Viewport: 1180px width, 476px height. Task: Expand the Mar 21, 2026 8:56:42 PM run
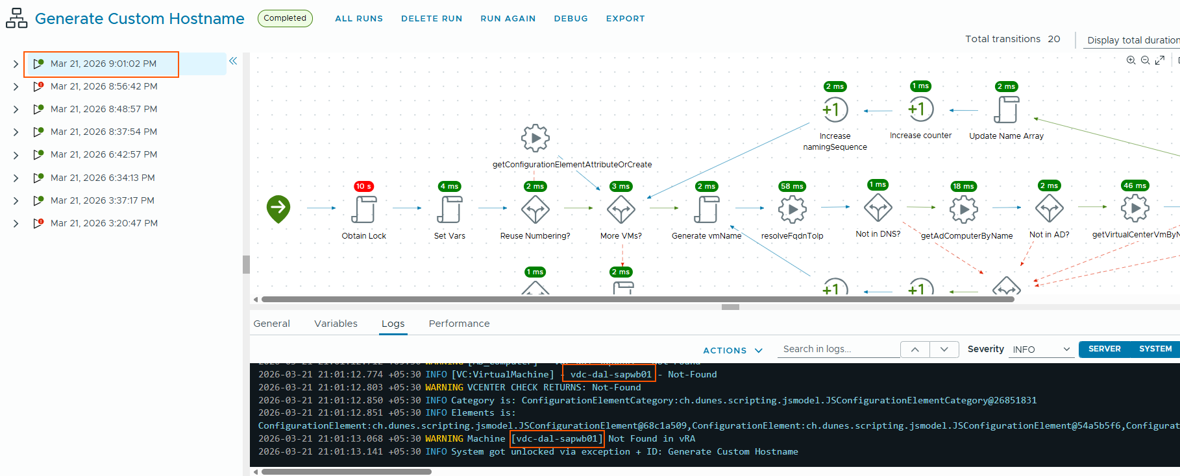click(16, 87)
